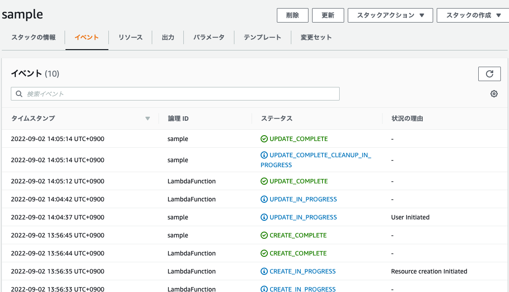Screen dimensions: 509x292
Task: Click the イベント (10) heading
Action: click(35, 73)
